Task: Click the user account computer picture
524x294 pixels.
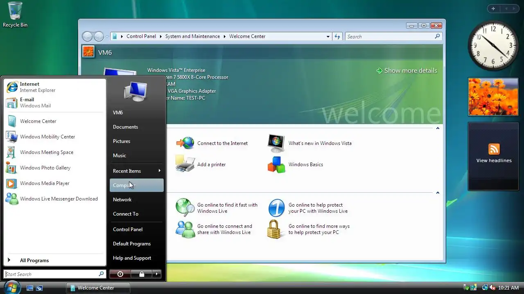Action: 136,91
